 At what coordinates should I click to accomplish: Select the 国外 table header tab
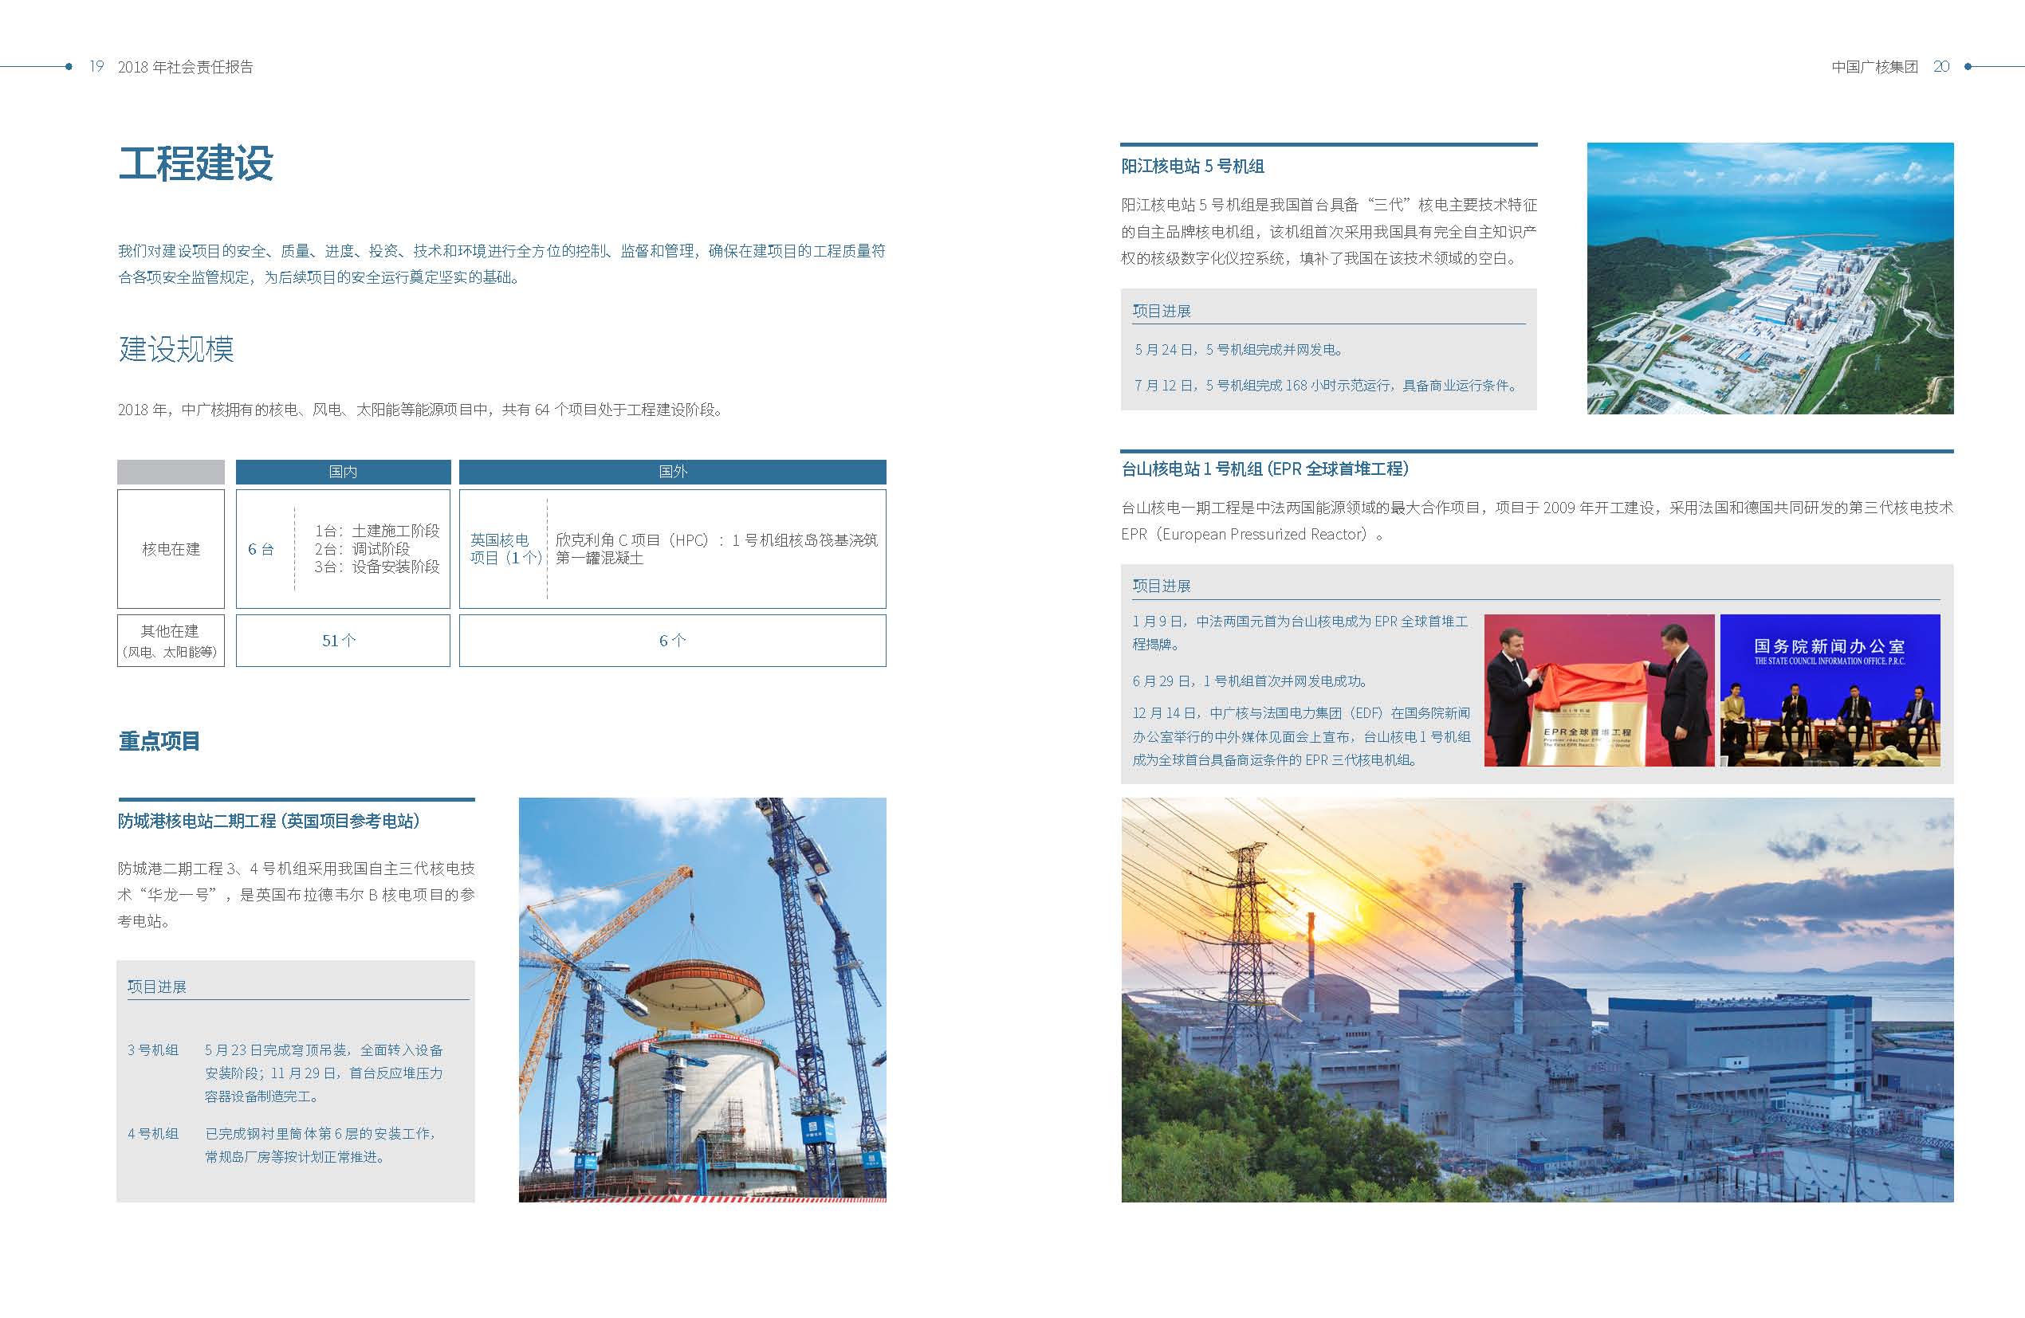tap(672, 472)
